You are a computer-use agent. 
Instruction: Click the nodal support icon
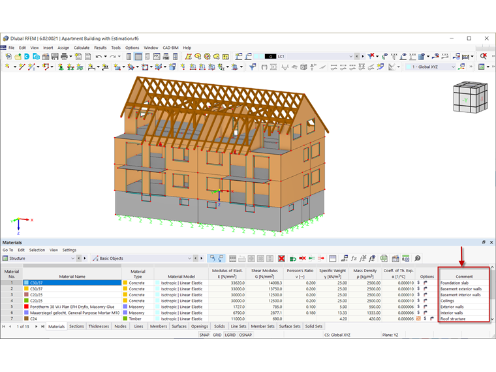click(61, 67)
